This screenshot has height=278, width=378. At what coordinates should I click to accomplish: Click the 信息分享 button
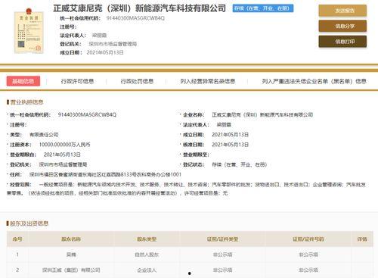click(x=342, y=26)
